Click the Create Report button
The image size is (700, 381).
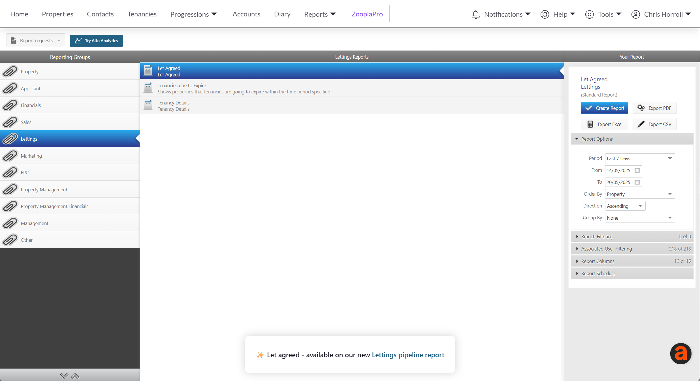(x=605, y=108)
